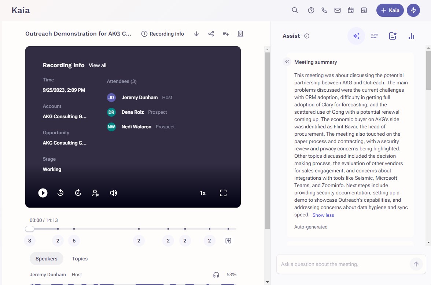Click the 9/25/2023, 2:09 PM time value
Screen dimensions: 431x285
pos(64,90)
